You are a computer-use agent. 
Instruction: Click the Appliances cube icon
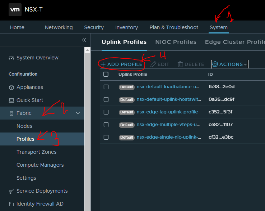11,87
